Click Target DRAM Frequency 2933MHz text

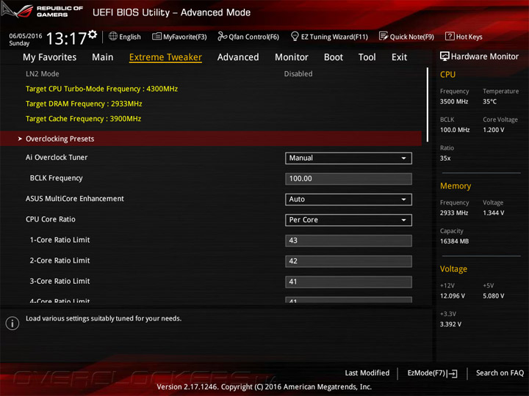point(84,103)
